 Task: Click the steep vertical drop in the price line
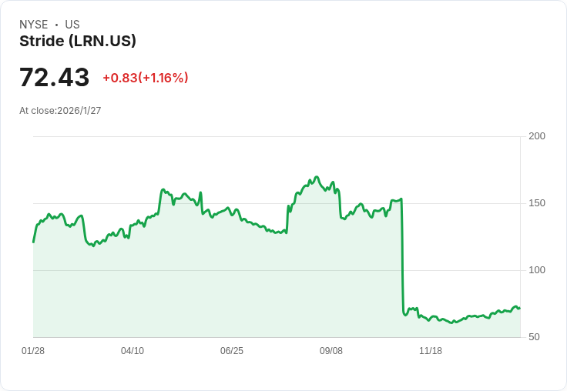(402, 254)
